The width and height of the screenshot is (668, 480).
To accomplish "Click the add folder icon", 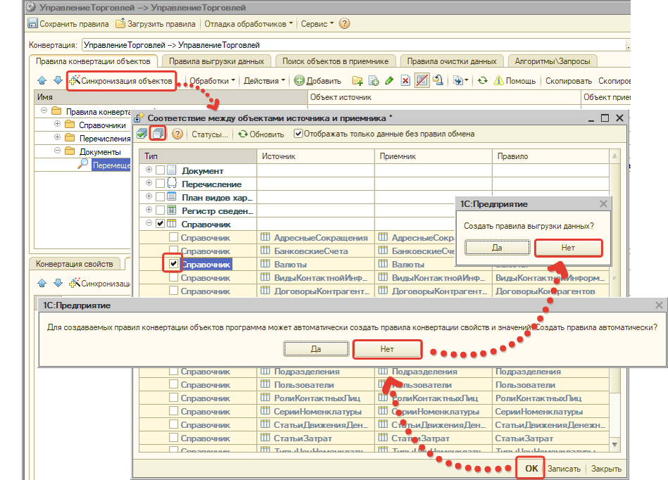I will pyautogui.click(x=358, y=80).
